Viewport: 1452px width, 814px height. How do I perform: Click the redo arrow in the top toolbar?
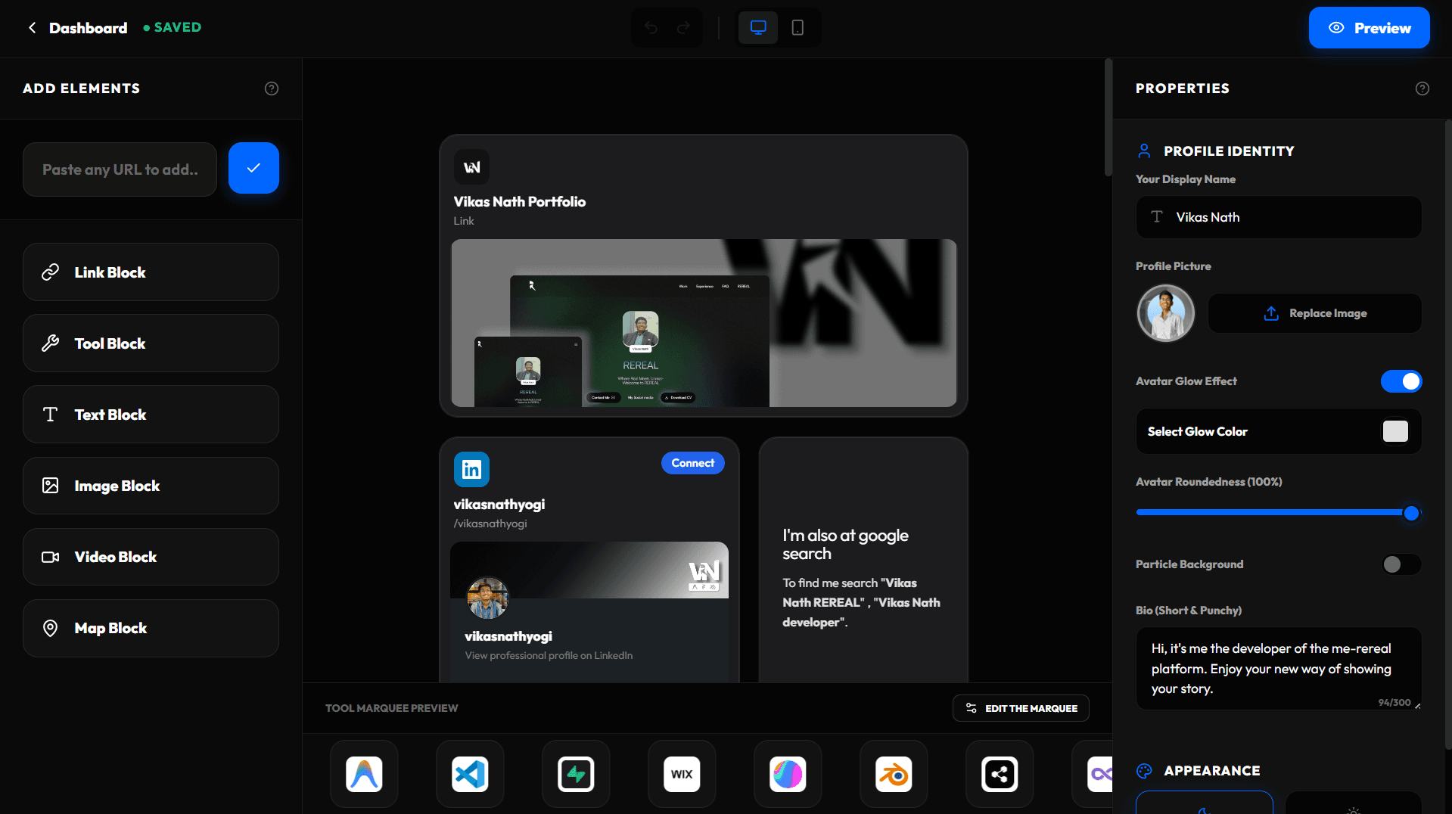(683, 27)
